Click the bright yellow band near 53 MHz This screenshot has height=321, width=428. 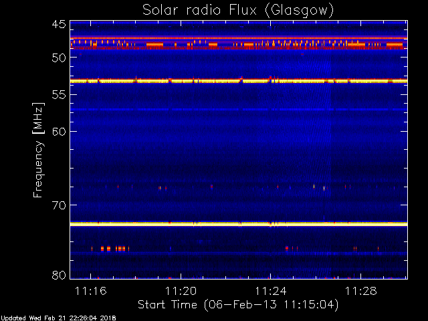coord(239,81)
